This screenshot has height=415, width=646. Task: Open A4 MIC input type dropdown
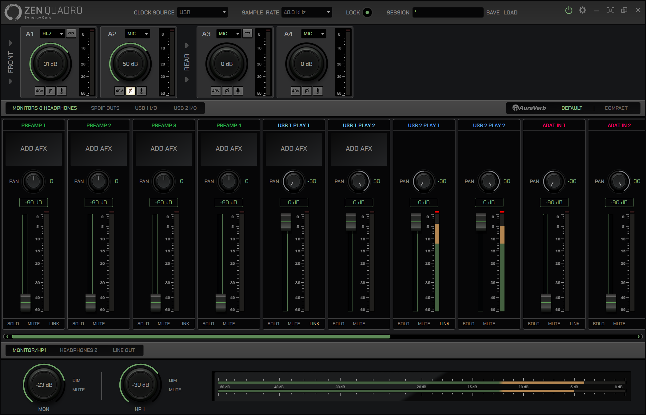[314, 34]
